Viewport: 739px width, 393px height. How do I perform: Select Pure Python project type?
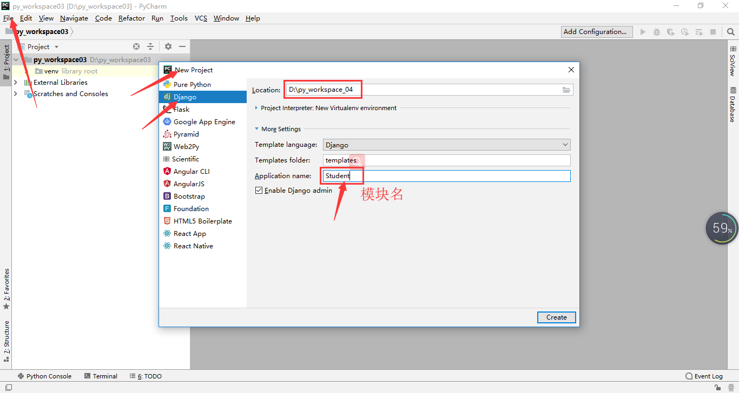[203, 85]
